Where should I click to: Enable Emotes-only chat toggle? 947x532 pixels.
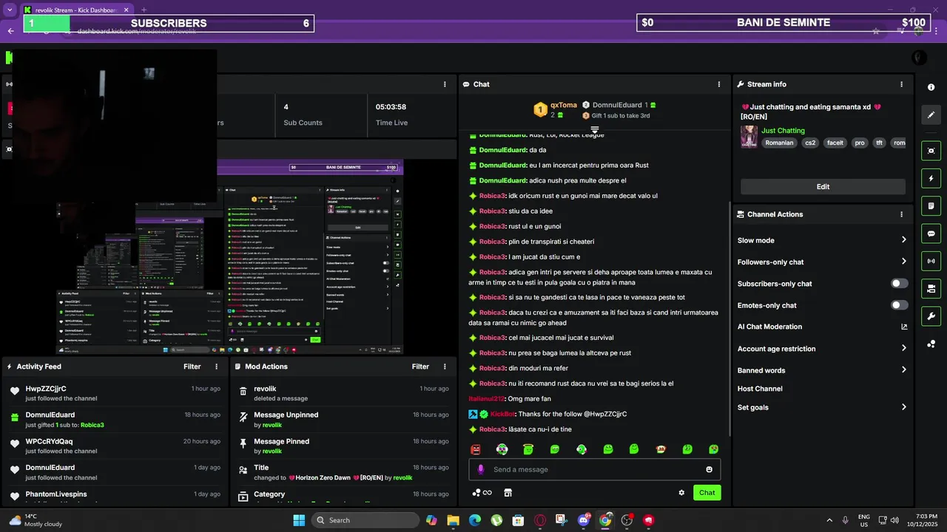pyautogui.click(x=899, y=305)
